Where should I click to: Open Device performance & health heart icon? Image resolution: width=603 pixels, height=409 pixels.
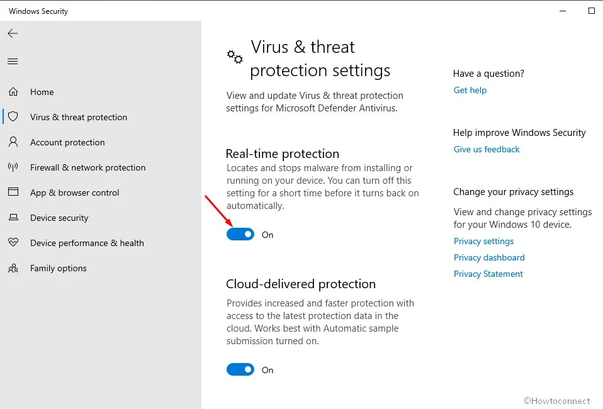click(13, 243)
